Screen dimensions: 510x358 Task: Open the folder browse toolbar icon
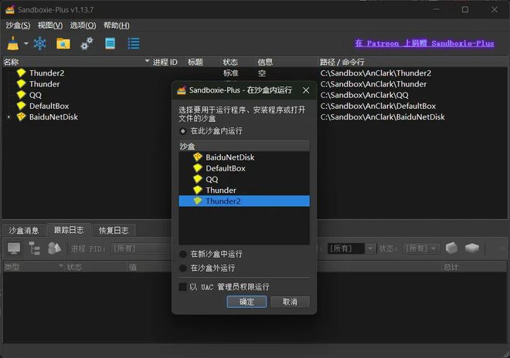coord(63,43)
